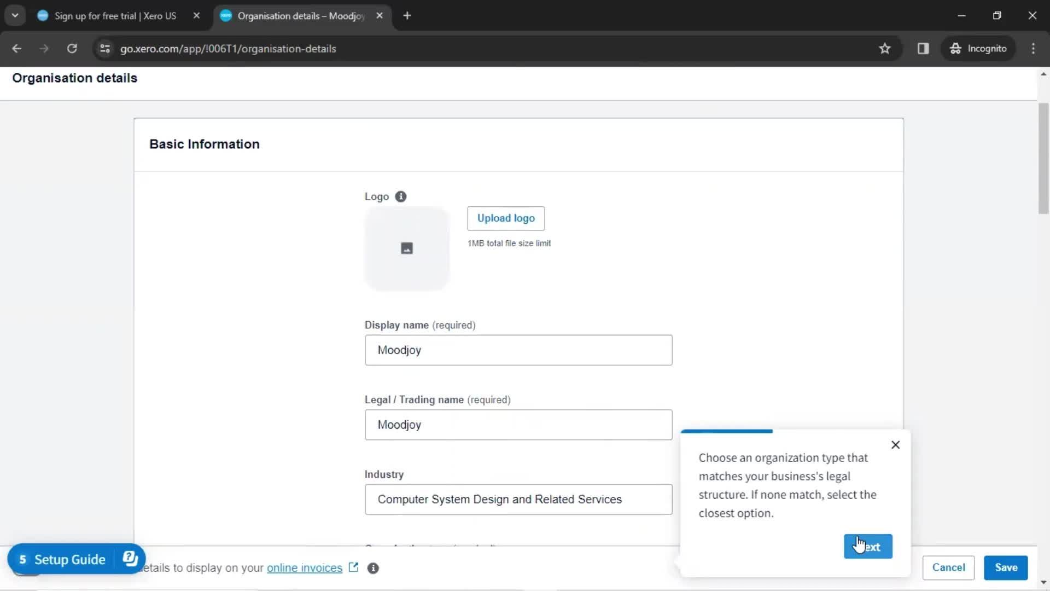The height and width of the screenshot is (591, 1050).
Task: Click into the Display name field
Action: click(518, 350)
